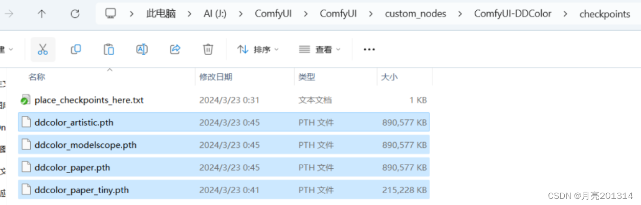
Task: Click file icon of ddcolor_paper.pth
Action: pyautogui.click(x=26, y=167)
